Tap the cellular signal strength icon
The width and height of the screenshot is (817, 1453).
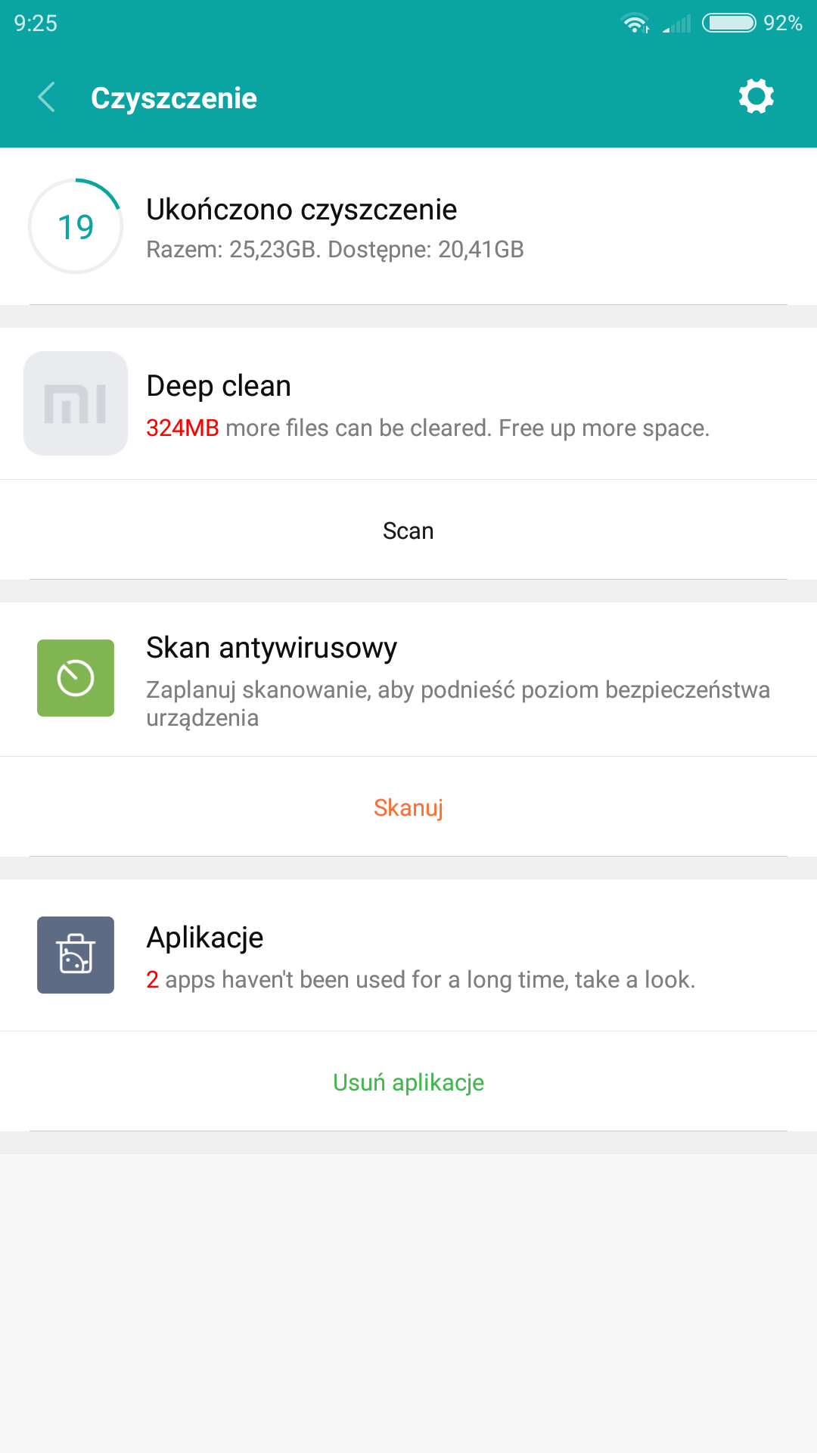[x=678, y=24]
